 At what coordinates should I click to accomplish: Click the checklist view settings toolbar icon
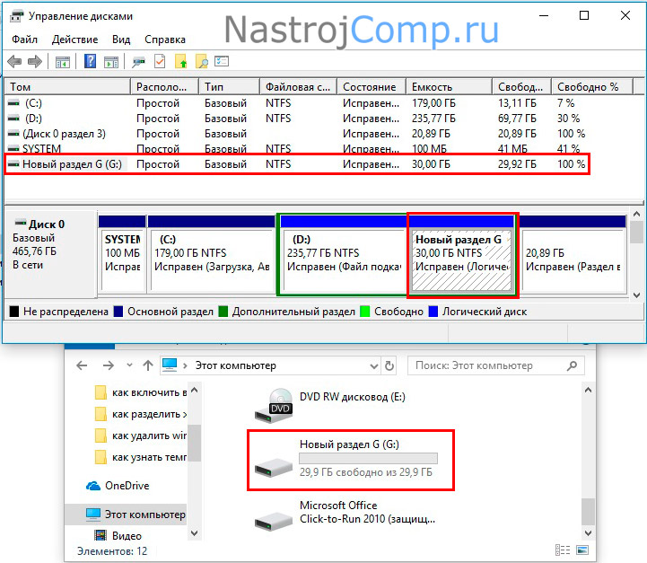tap(222, 61)
